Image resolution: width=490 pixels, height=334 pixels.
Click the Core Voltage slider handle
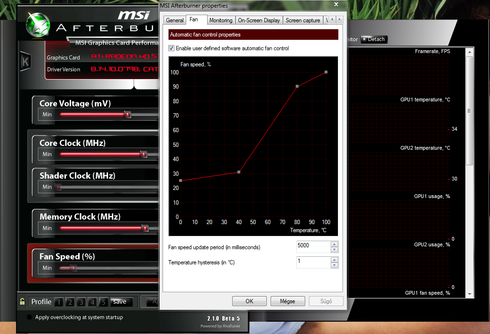coord(127,114)
